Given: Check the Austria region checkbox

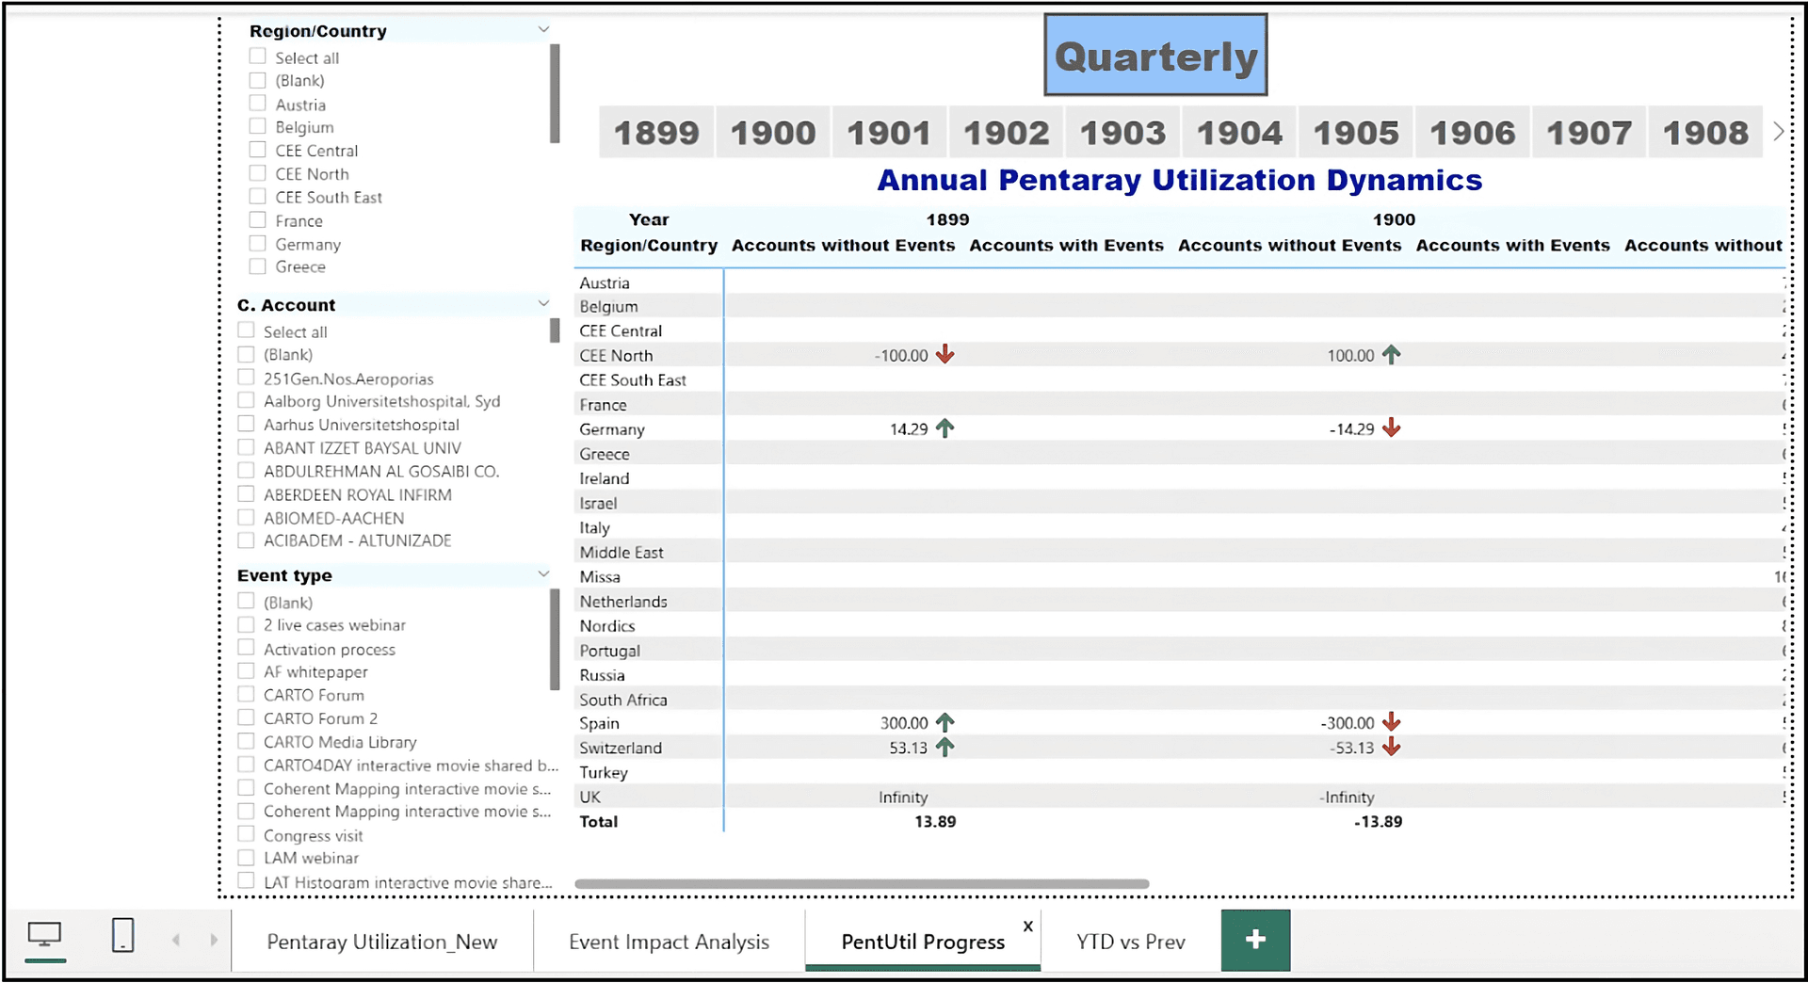Looking at the screenshot, I should [257, 104].
